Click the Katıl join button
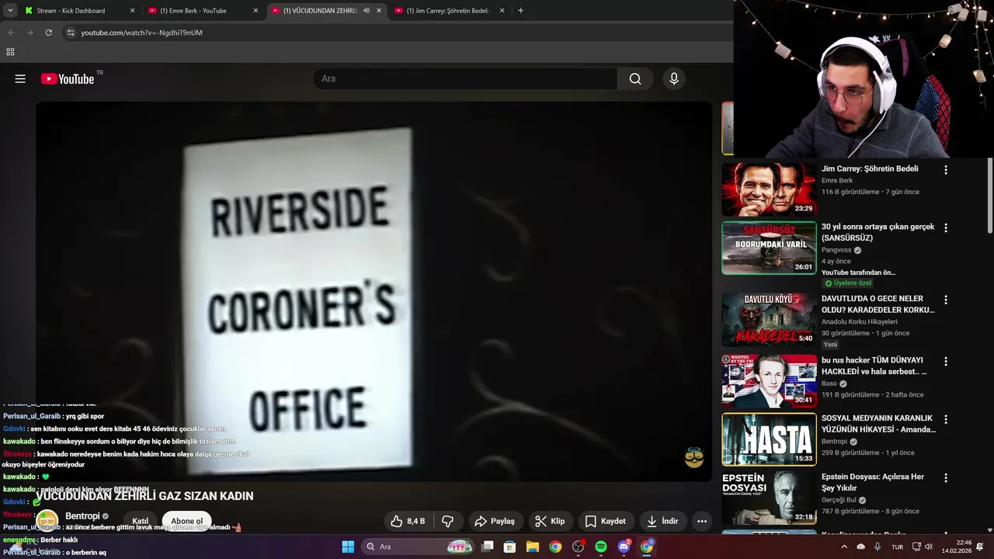 [140, 521]
